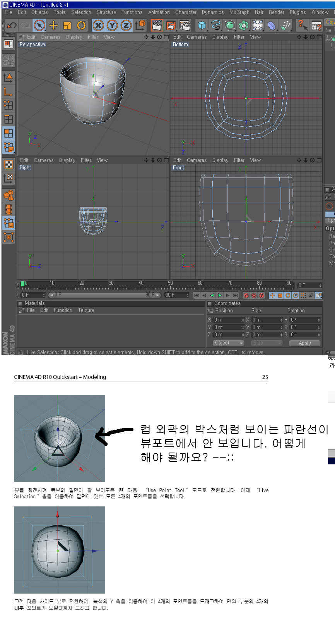
Task: Click the Redo arrow icon
Action: click(25, 25)
